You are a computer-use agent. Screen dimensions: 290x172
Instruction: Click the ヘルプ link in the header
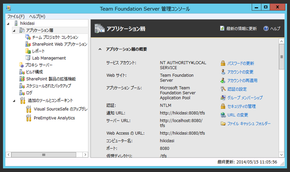point(275,28)
